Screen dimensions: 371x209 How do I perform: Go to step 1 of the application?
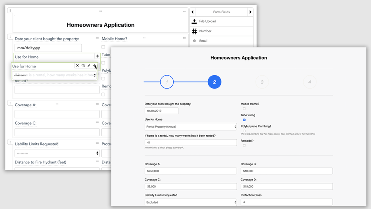coord(167,82)
